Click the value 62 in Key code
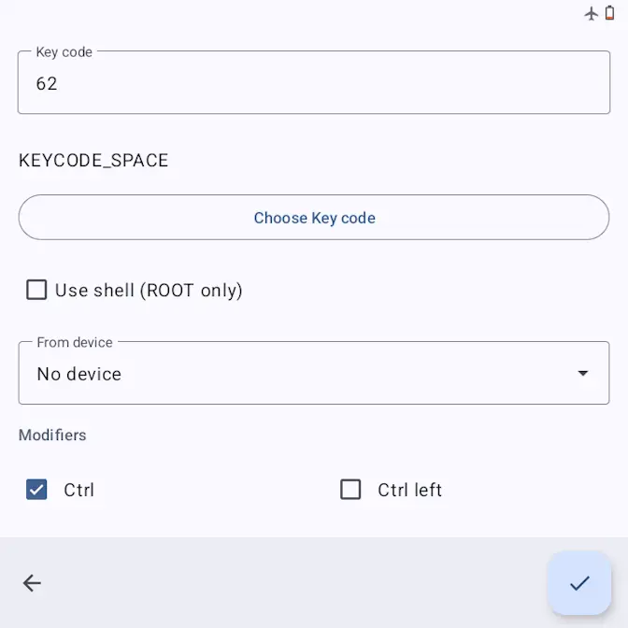628x628 pixels. click(47, 84)
